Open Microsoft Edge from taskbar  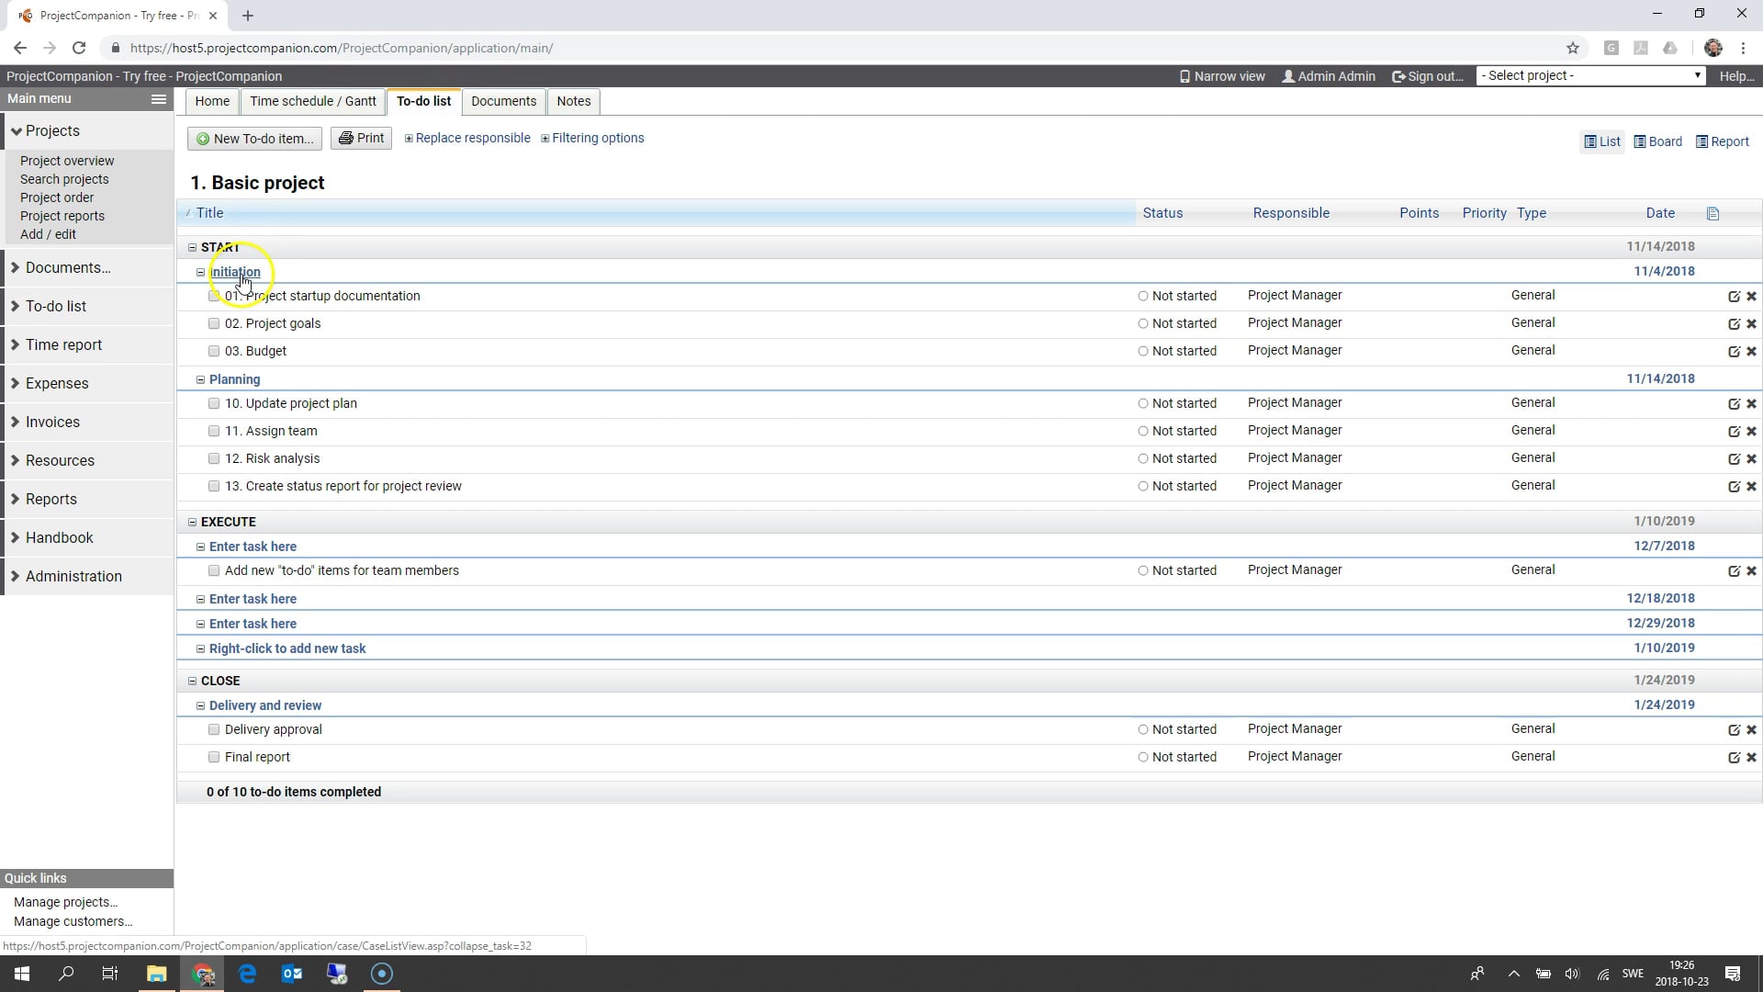pyautogui.click(x=247, y=974)
